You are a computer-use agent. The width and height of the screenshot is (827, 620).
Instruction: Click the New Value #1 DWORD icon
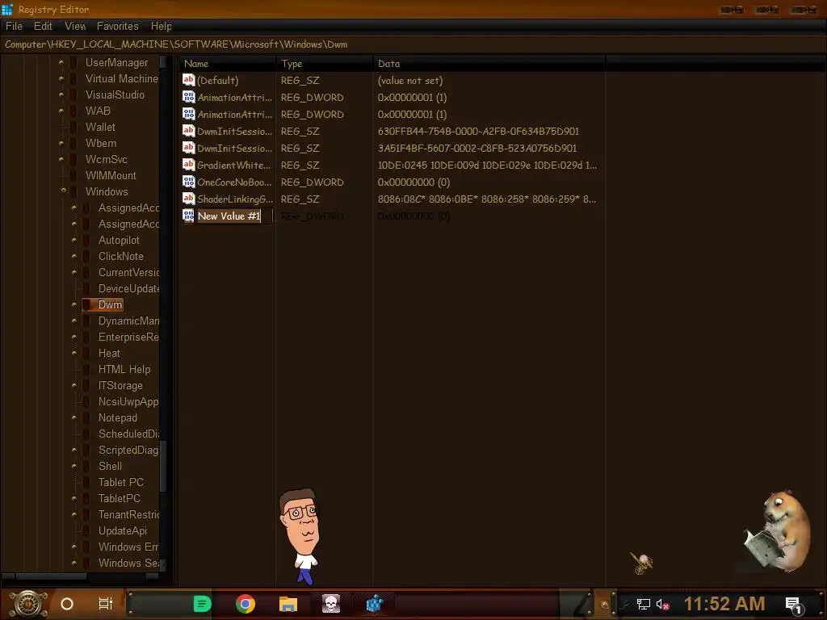point(189,216)
